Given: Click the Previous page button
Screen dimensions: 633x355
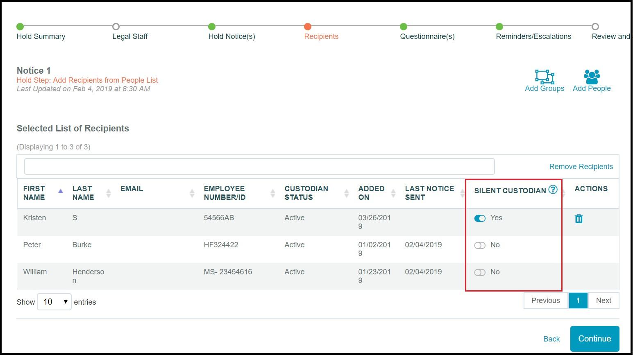Looking at the screenshot, I should (546, 301).
